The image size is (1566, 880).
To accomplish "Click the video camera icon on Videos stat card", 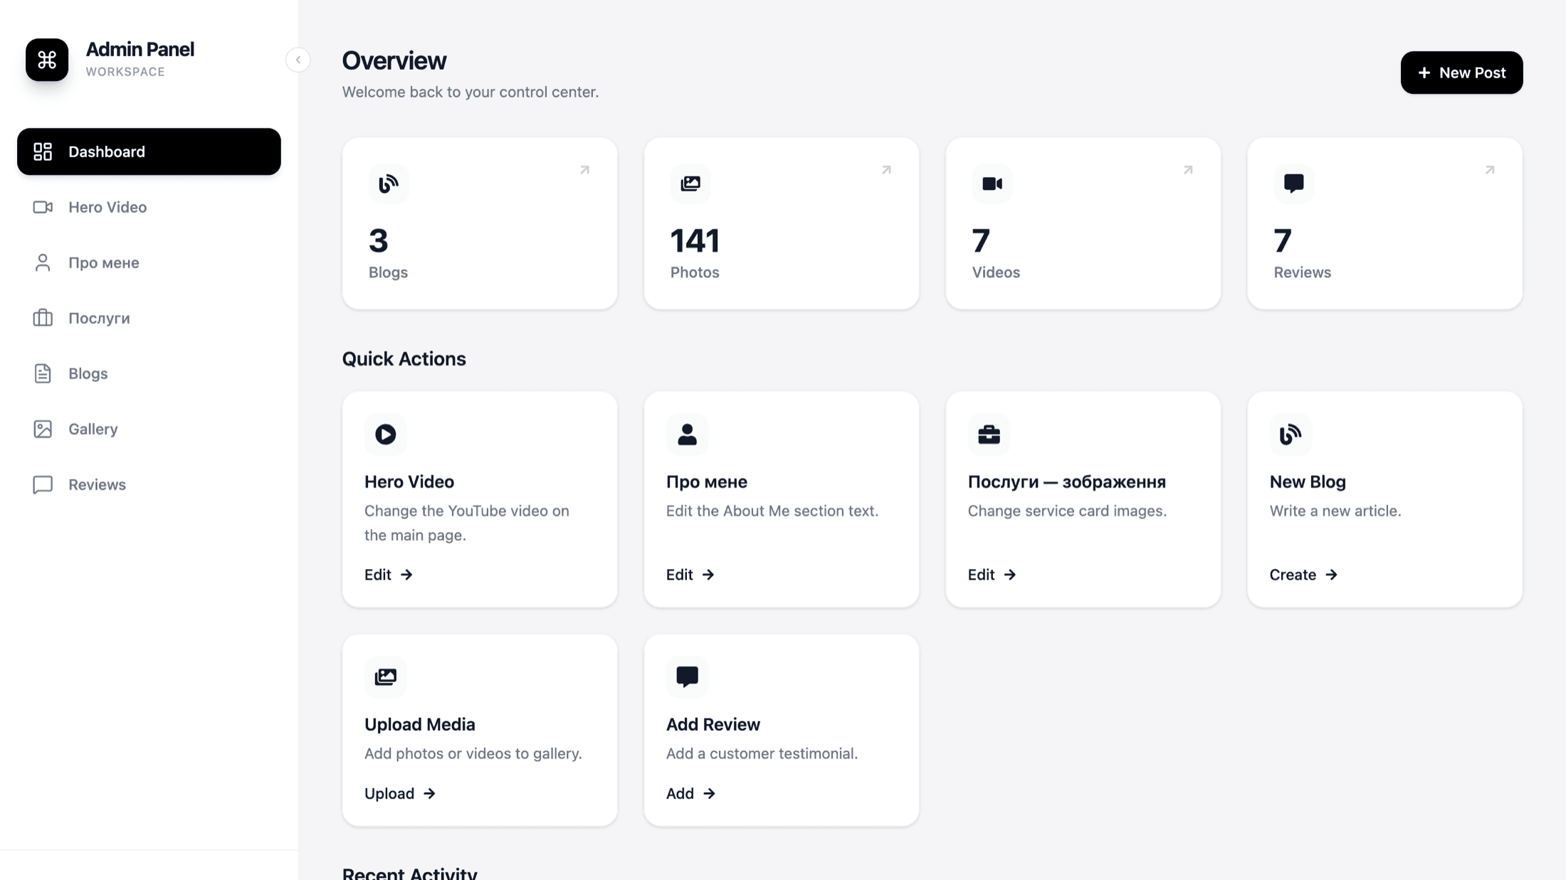I will tap(992, 184).
